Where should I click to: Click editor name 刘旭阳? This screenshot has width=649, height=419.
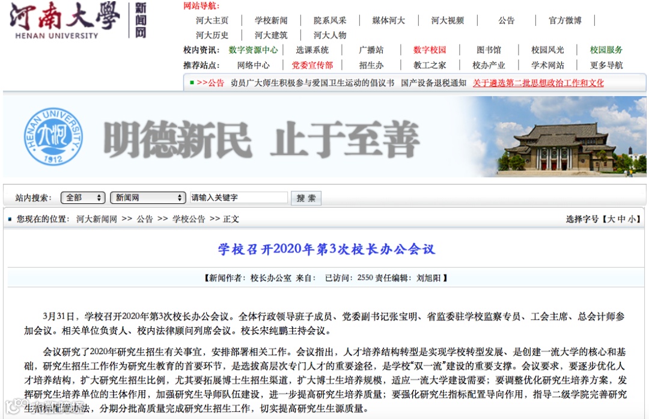tap(428, 278)
